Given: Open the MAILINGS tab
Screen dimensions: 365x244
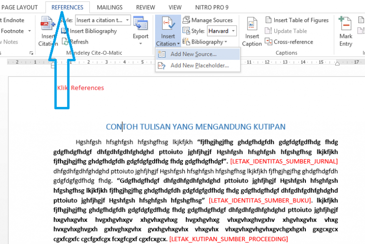Looking at the screenshot, I should (x=109, y=8).
